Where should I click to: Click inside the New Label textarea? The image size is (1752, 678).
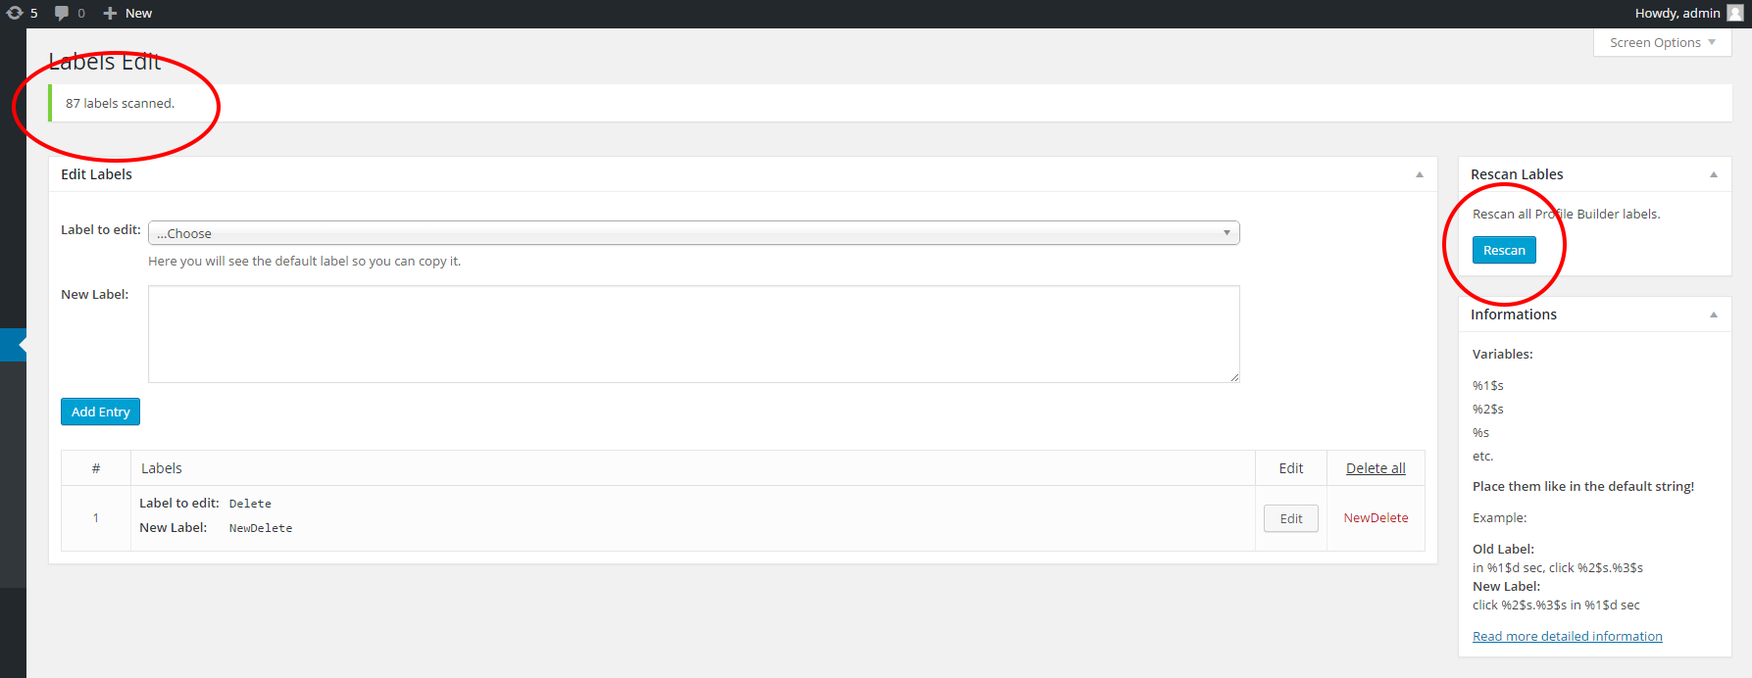(694, 334)
